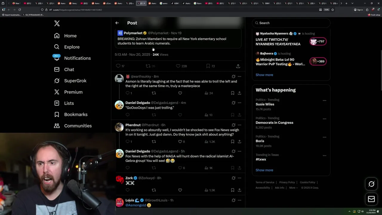The width and height of the screenshot is (382, 215).
Task: Open more options on Daniel Delgado 5h reply
Action: coord(239,151)
